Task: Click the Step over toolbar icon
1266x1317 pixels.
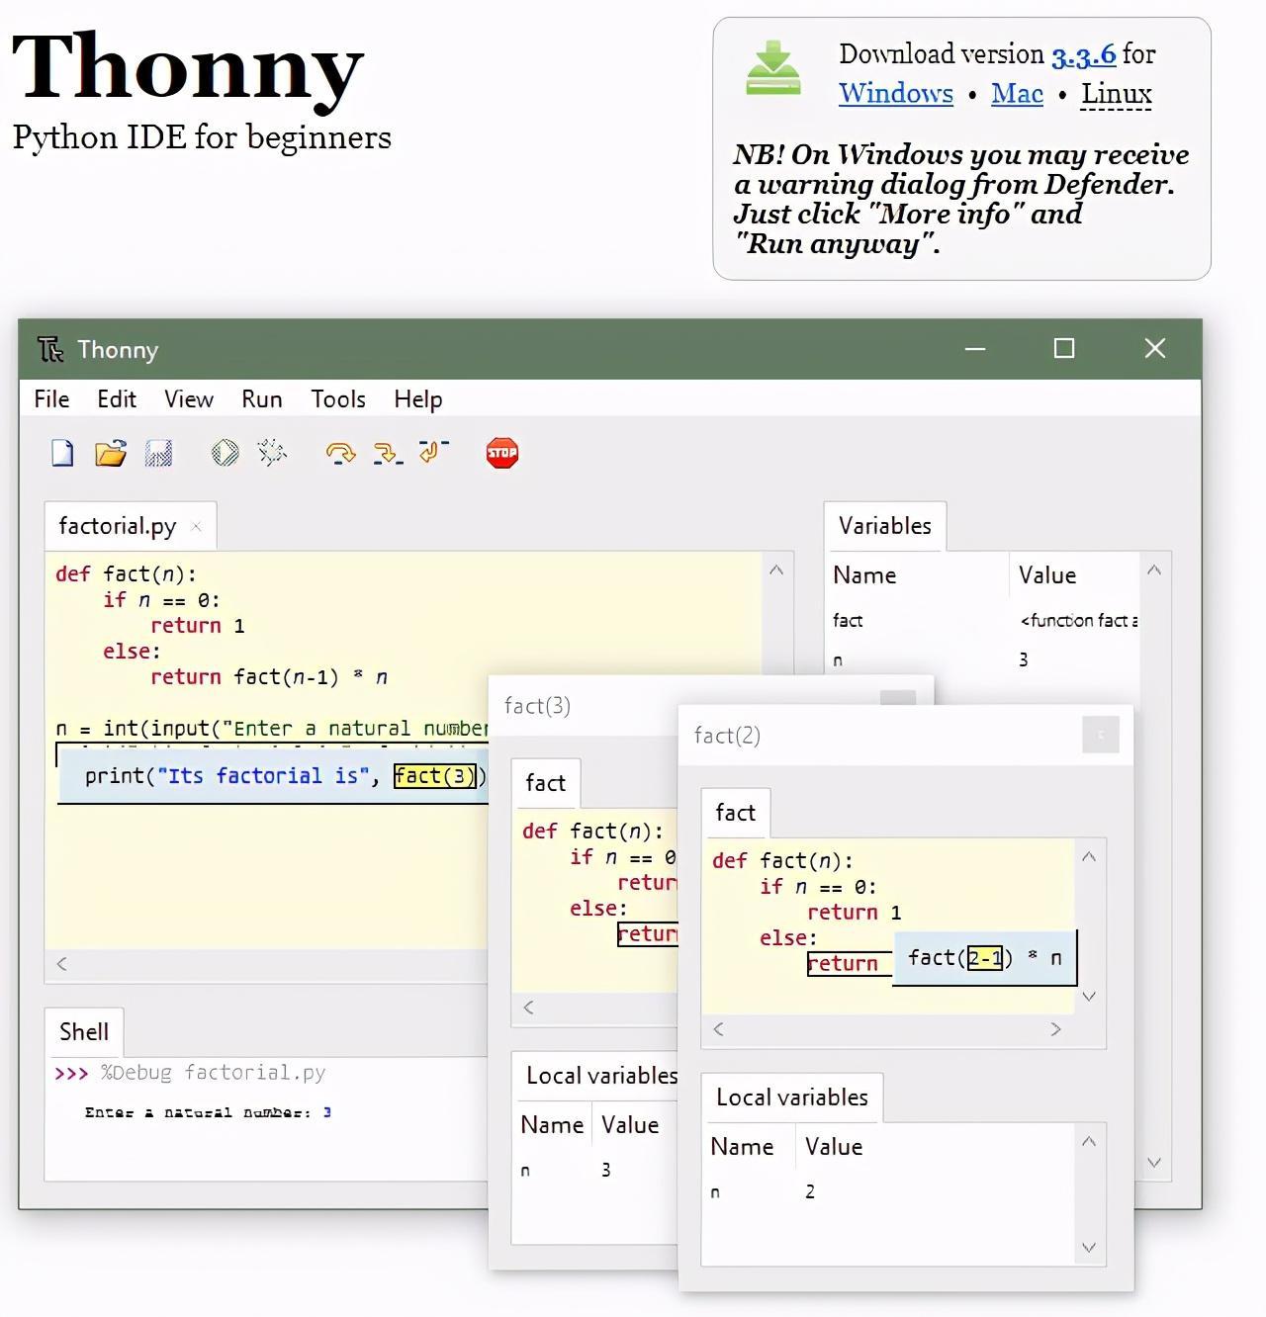Action: [x=340, y=453]
